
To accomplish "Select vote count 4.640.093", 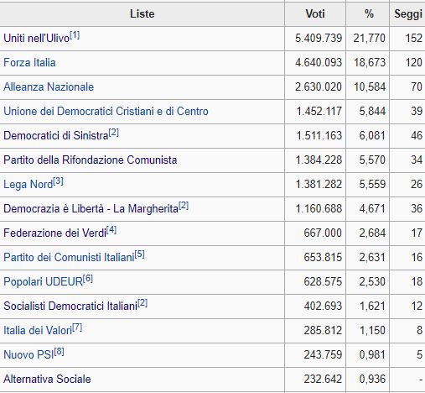I will 319,62.
